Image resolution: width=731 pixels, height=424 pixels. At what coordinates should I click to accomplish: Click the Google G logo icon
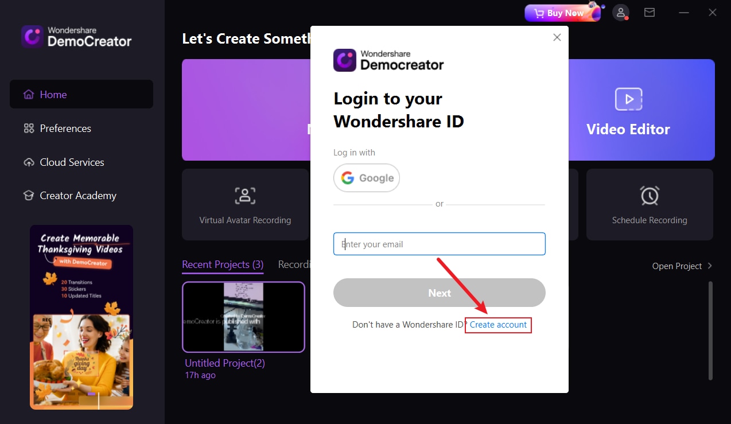point(348,178)
